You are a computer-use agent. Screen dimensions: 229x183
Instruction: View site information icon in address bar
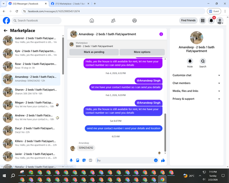pyautogui.click(x=24, y=11)
